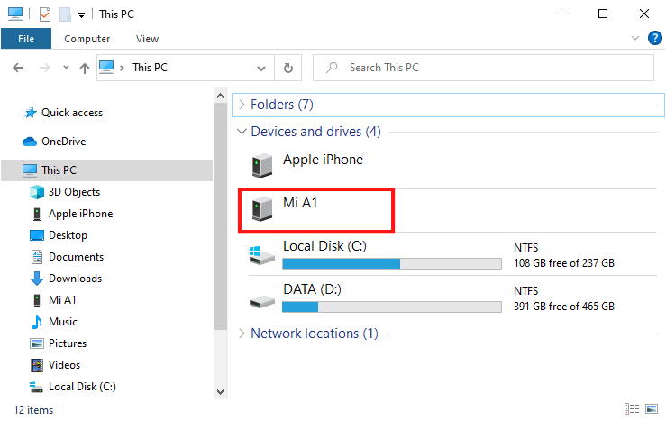Open the recent locations dropdown
This screenshot has width=666, height=421.
click(66, 67)
